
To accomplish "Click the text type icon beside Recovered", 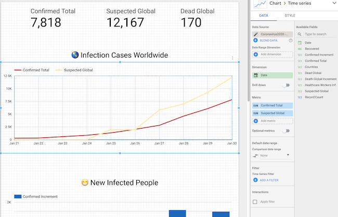I will coord(300,49).
